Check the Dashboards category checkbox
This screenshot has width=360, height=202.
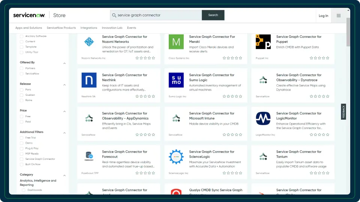click(x=24, y=190)
